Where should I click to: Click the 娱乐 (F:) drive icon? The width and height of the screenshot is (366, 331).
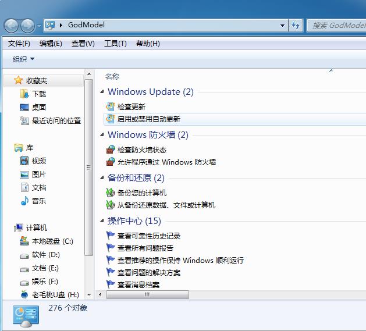point(24,283)
